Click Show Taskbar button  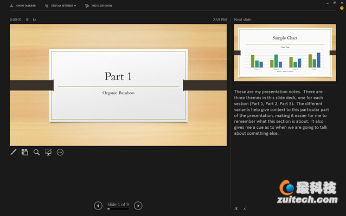23,6
